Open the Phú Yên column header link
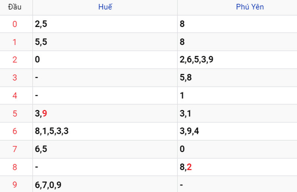The height and width of the screenshot is (192, 297). coord(250,7)
